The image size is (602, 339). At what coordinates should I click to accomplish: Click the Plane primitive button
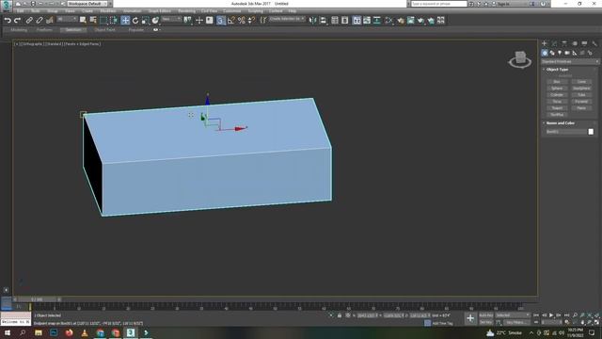pyautogui.click(x=581, y=108)
